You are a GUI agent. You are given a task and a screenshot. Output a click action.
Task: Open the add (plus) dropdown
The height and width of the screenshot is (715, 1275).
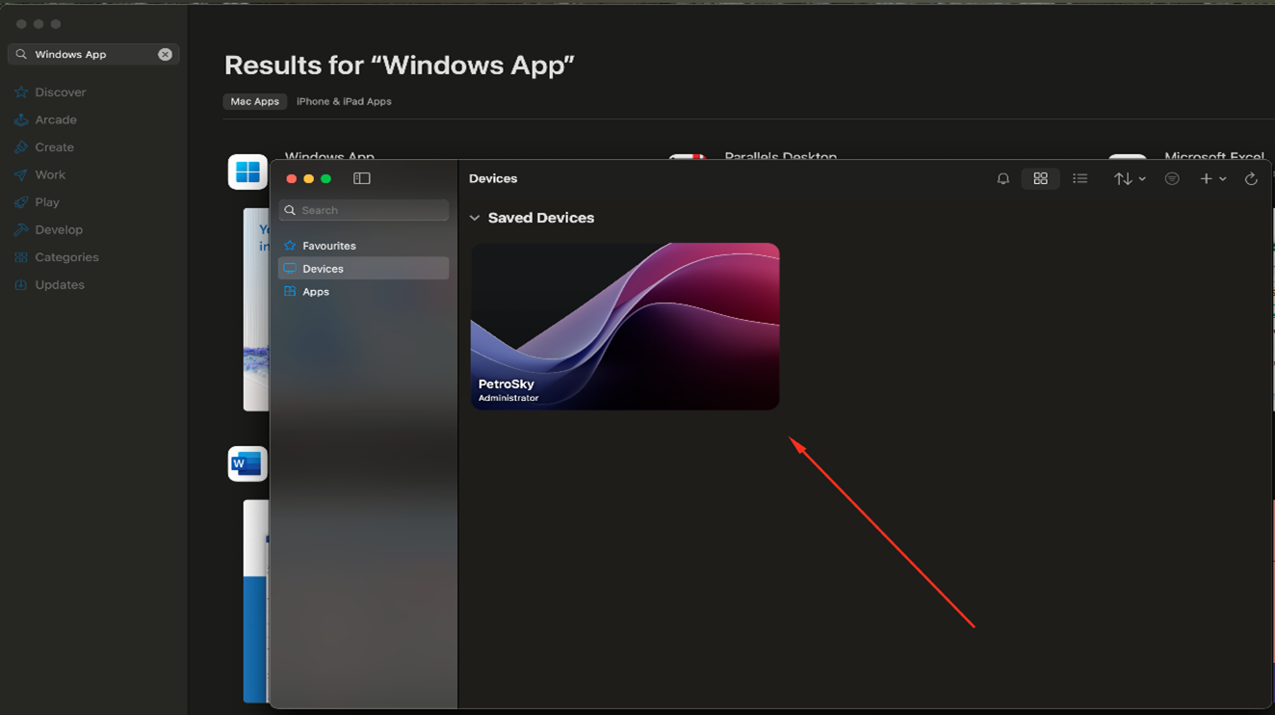pyautogui.click(x=1211, y=179)
